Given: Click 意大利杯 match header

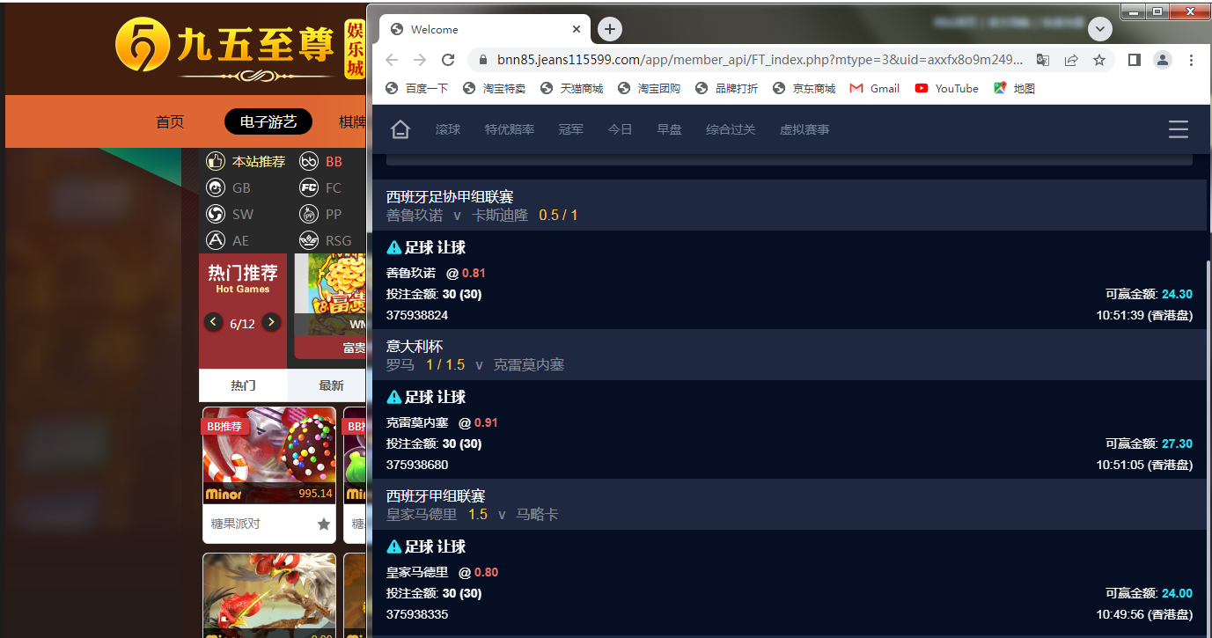Looking at the screenshot, I should 790,355.
